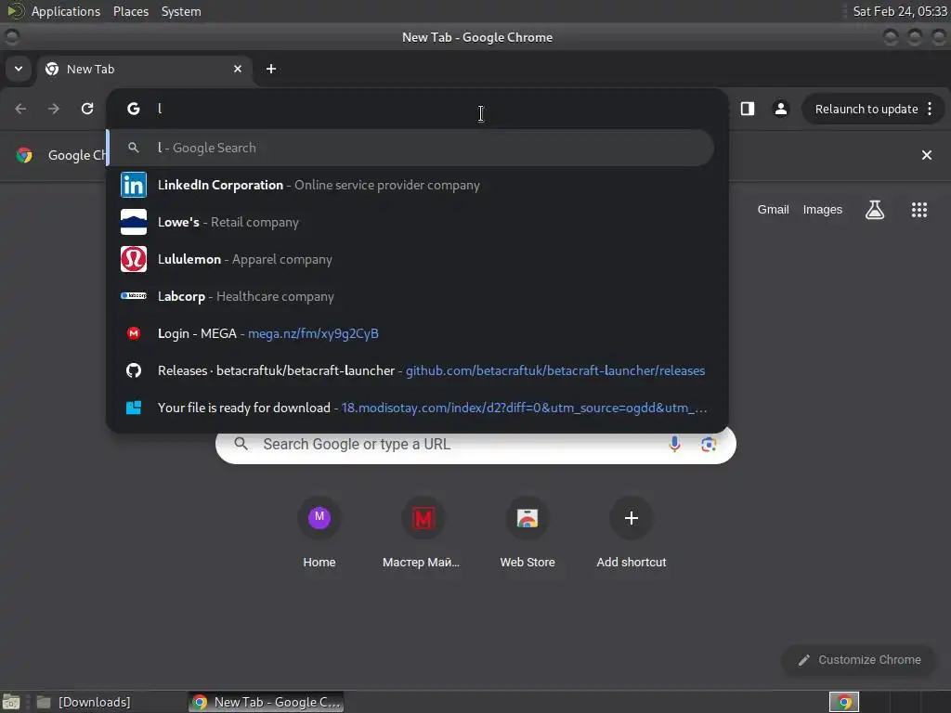Reload the page with the refresh icon
This screenshot has height=713, width=951.
pyautogui.click(x=87, y=109)
